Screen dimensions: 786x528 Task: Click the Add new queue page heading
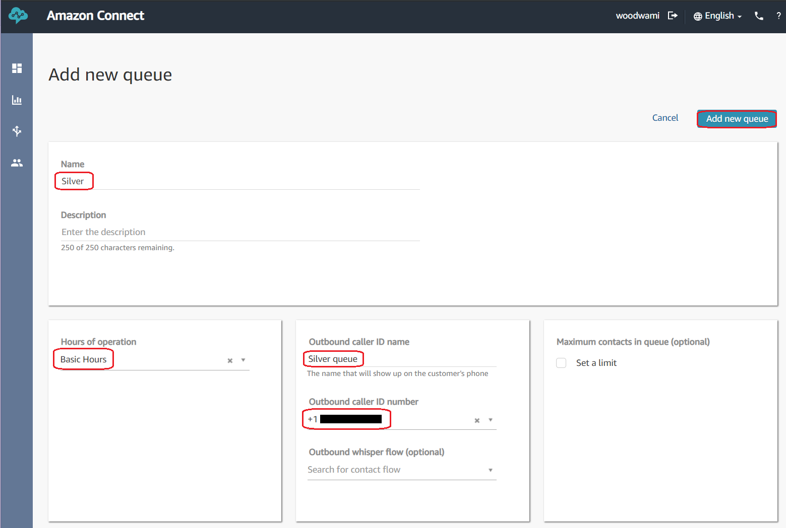pyautogui.click(x=110, y=74)
